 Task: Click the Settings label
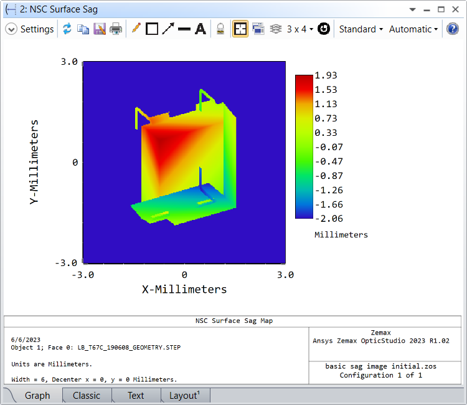37,29
